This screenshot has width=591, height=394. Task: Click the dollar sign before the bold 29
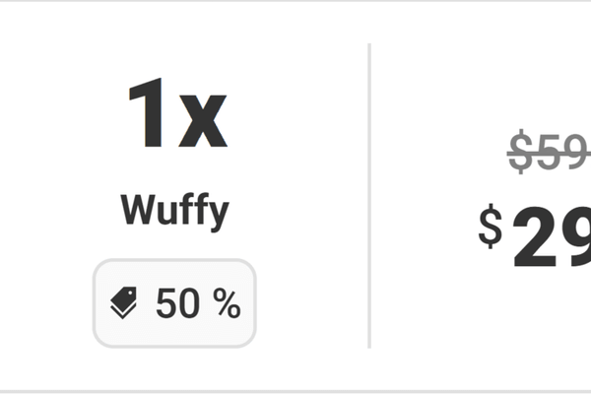coord(491,229)
